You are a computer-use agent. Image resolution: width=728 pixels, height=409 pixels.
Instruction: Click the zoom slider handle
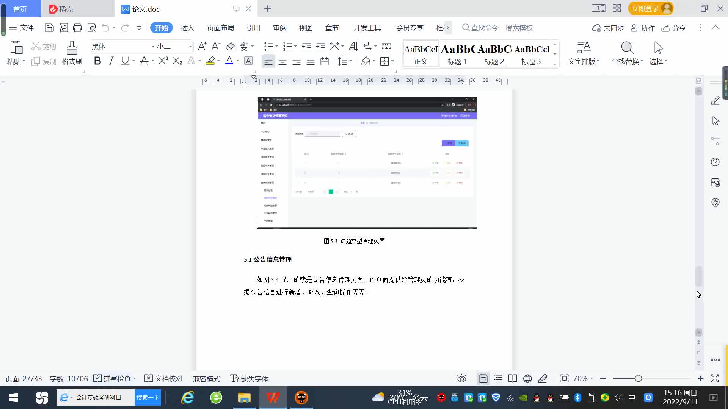(x=638, y=378)
